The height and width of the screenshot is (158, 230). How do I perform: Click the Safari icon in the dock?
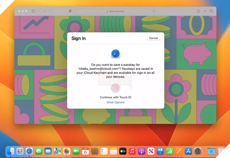29,151
